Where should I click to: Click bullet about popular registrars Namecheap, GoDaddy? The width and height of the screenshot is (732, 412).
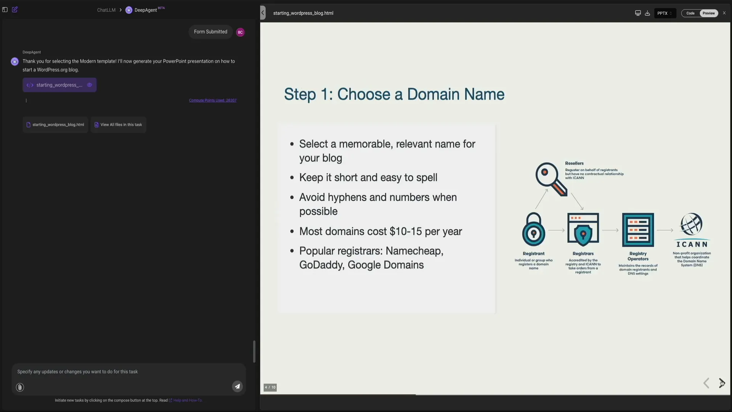coord(371,258)
